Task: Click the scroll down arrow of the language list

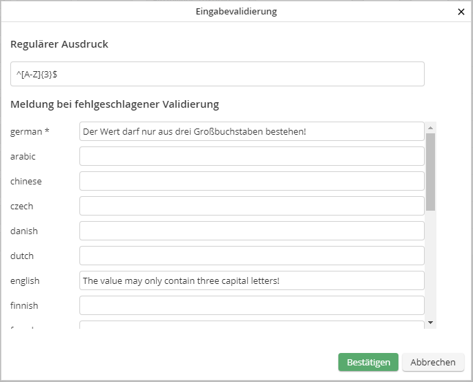Action: click(430, 322)
